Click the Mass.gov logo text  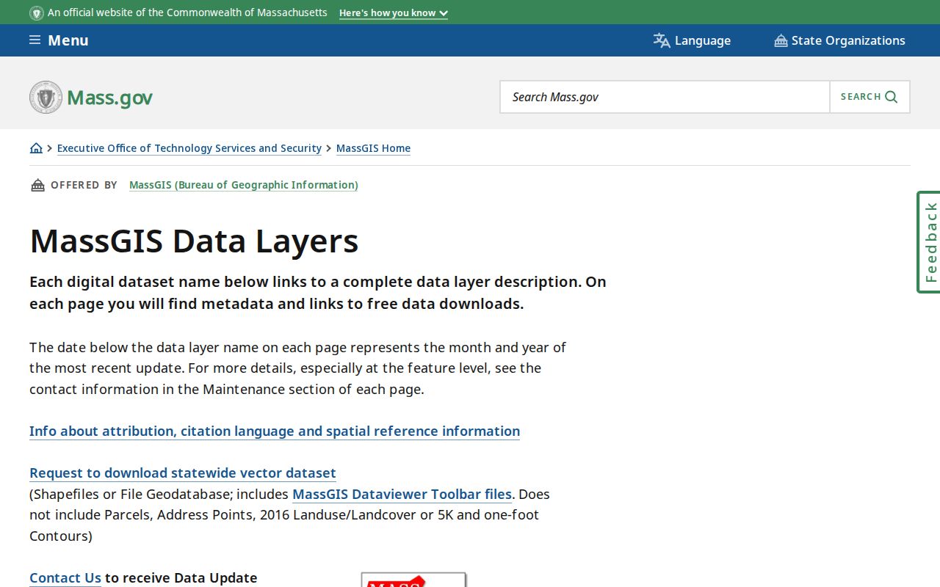pyautogui.click(x=109, y=98)
